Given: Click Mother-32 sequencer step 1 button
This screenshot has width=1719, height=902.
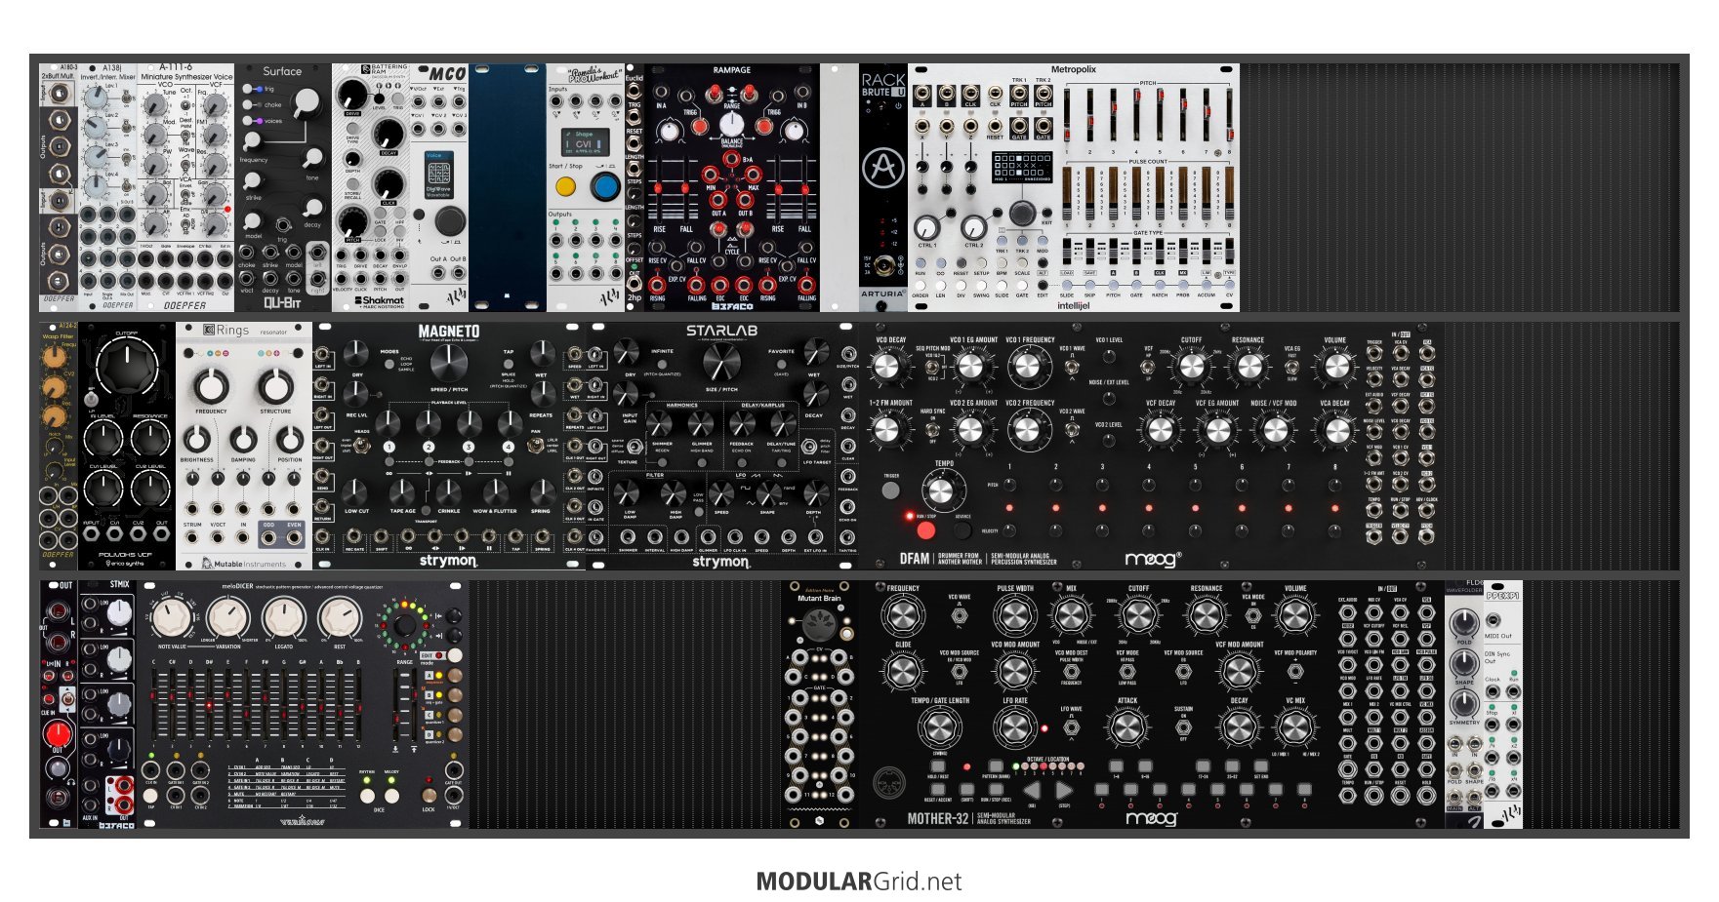Looking at the screenshot, I should point(1102,791).
